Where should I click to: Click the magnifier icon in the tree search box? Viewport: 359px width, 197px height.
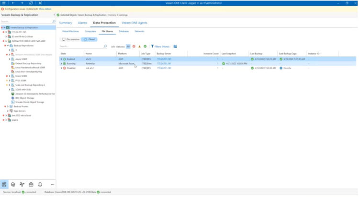[x=54, y=21]
